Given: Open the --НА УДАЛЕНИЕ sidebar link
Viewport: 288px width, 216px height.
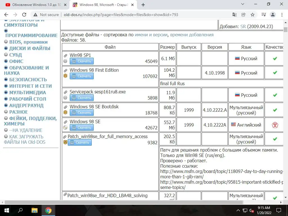Looking at the screenshot, I should (26, 130).
